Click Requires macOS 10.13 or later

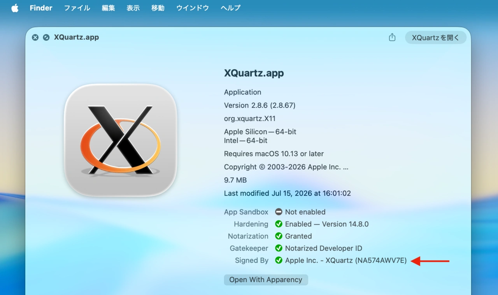pos(274,154)
